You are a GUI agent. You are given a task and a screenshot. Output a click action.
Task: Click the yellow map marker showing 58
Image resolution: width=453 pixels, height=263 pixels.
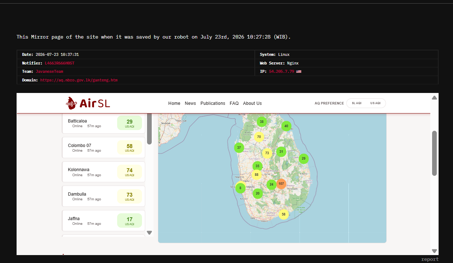tap(284, 214)
